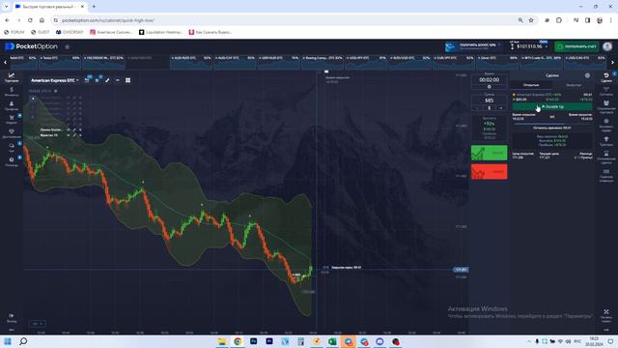The width and height of the screenshot is (618, 348).
Task: Open Социальная торговля in right sidebar
Action: (x=606, y=106)
